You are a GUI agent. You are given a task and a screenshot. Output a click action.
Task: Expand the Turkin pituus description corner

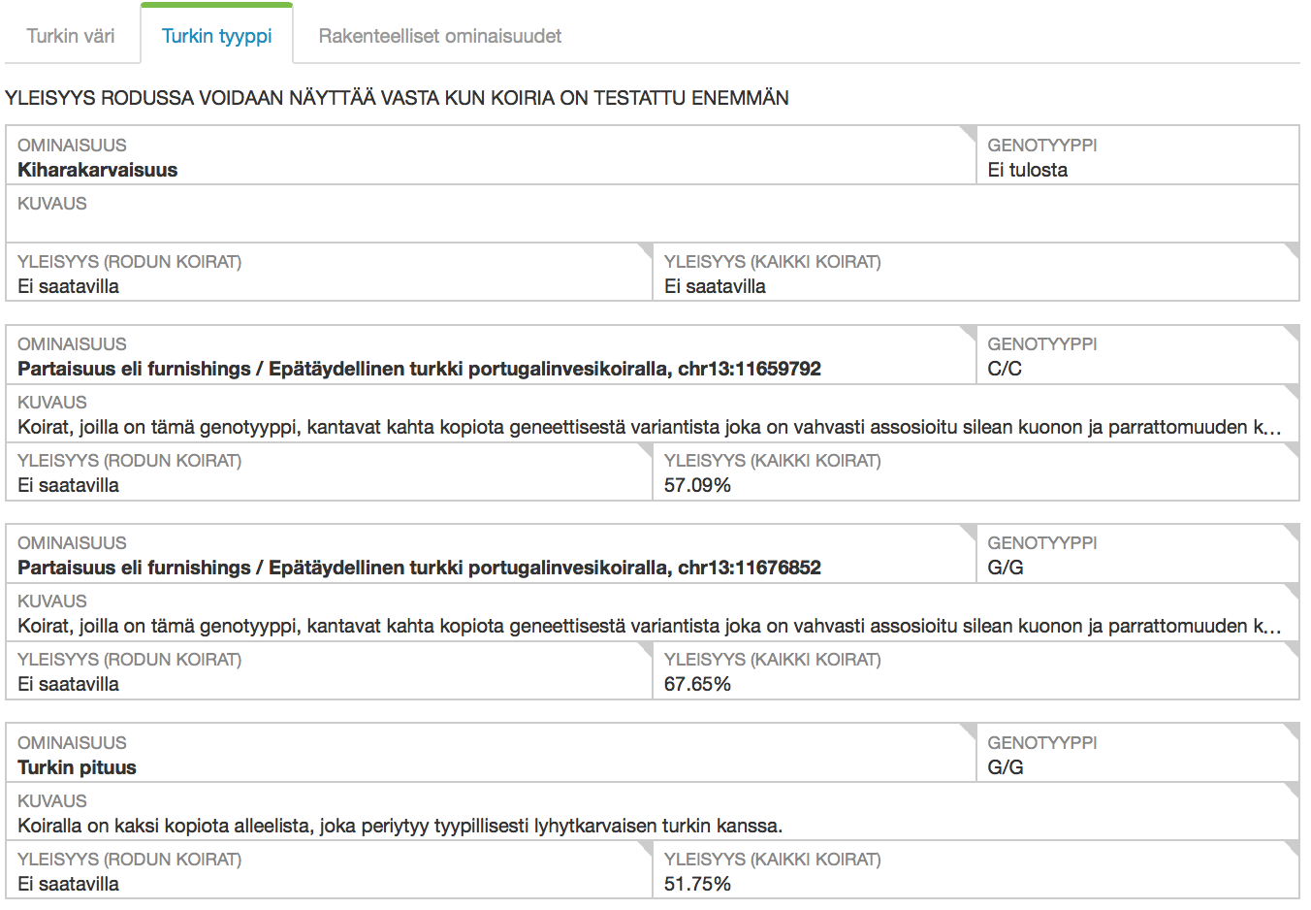[x=1292, y=790]
